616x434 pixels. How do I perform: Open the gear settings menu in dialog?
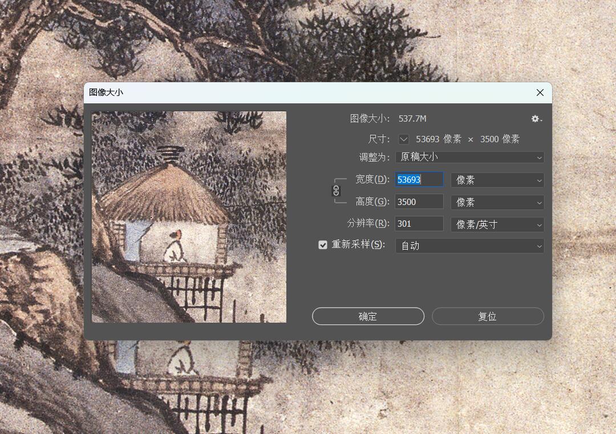537,119
